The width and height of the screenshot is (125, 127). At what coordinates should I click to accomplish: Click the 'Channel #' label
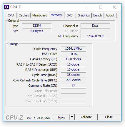click(71, 26)
